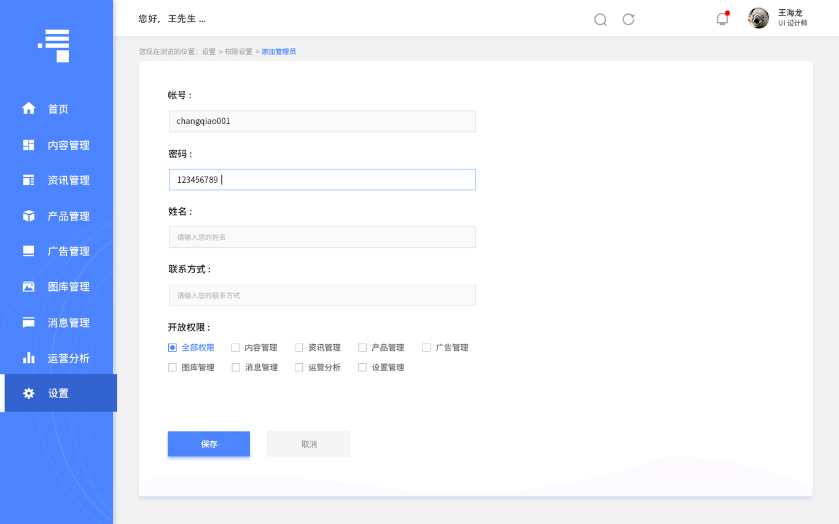Image resolution: width=839 pixels, height=524 pixels.
Task: Click the 资讯管理 news icon
Action: 28,180
